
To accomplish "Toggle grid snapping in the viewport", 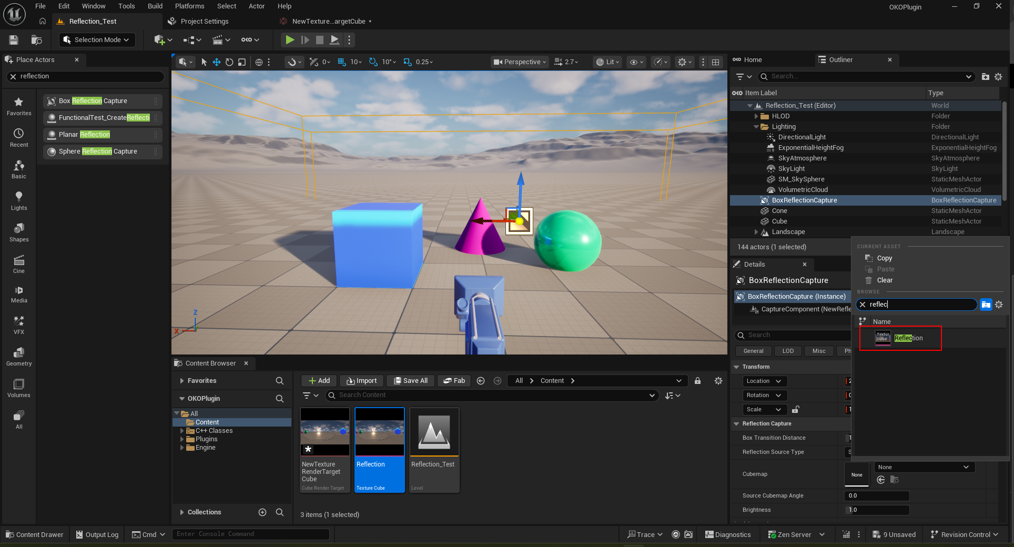I will [342, 62].
